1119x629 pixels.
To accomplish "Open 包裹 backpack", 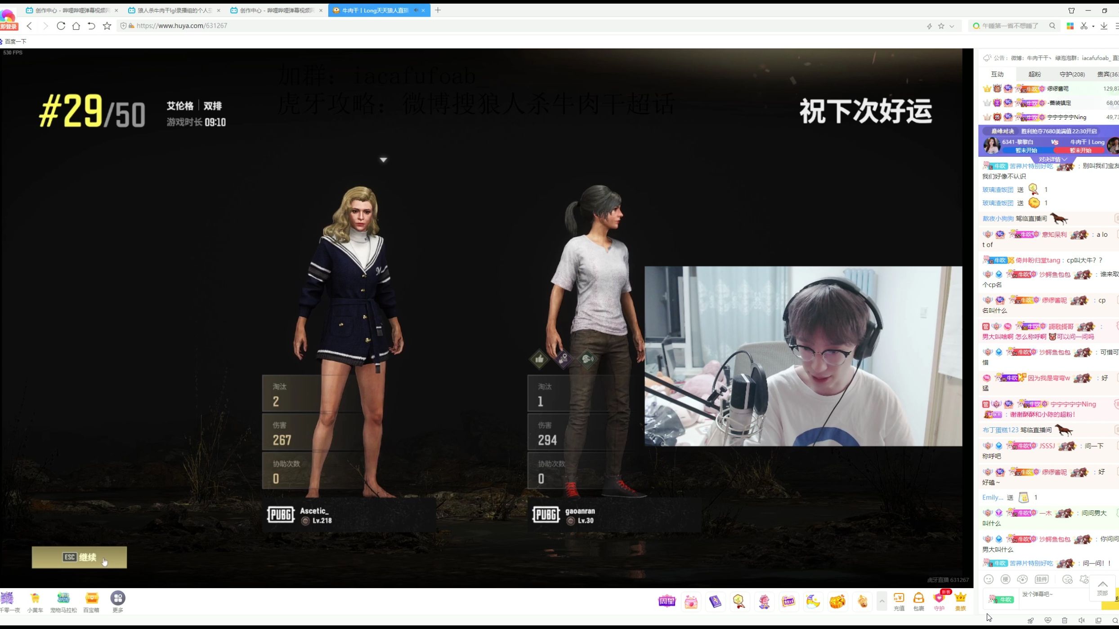I will pyautogui.click(x=919, y=602).
